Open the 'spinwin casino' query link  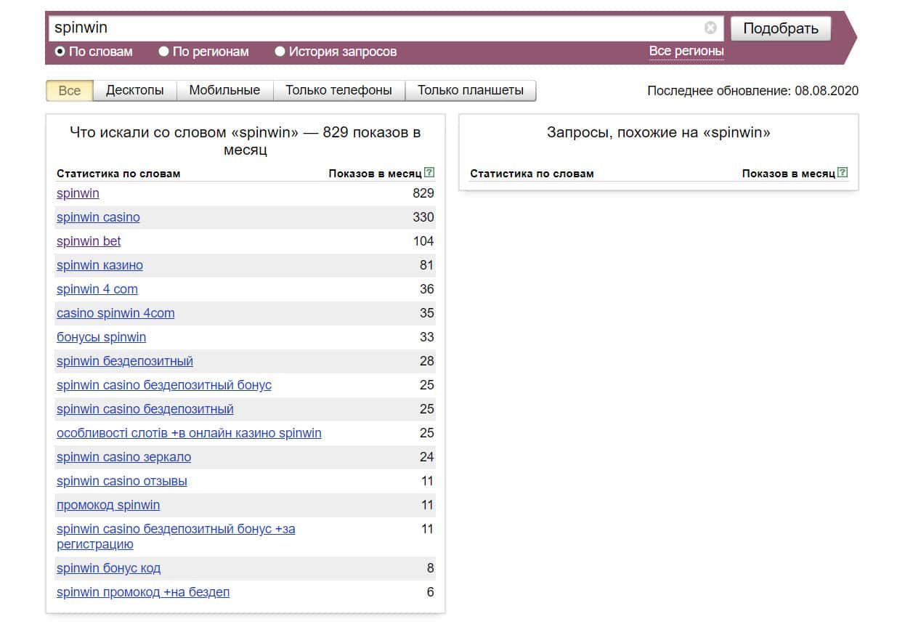tap(98, 217)
